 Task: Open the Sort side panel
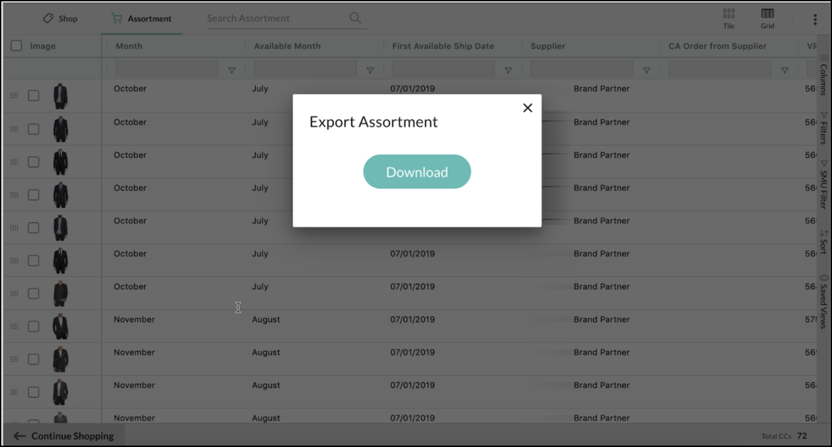click(824, 242)
